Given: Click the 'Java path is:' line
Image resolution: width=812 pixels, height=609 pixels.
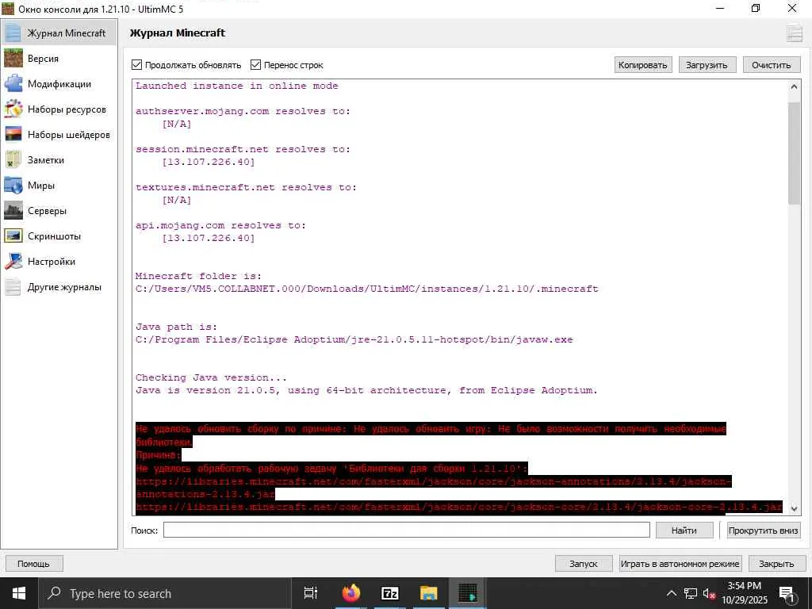Looking at the screenshot, I should click(176, 327).
